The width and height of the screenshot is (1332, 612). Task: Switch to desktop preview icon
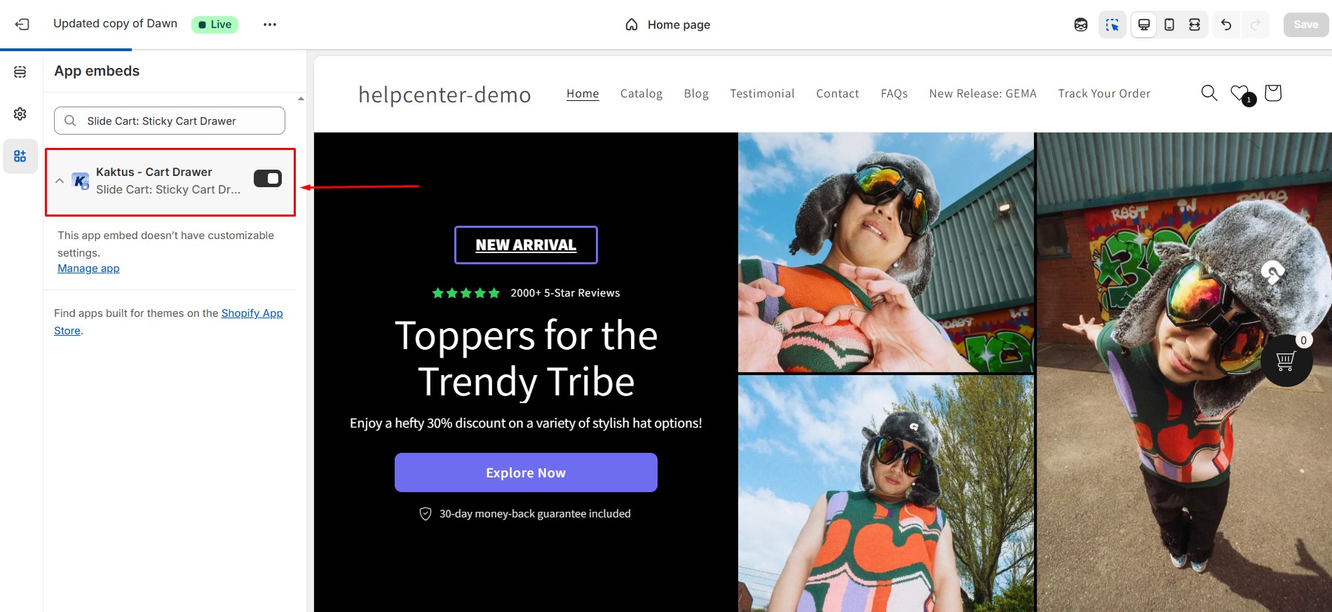click(x=1143, y=25)
